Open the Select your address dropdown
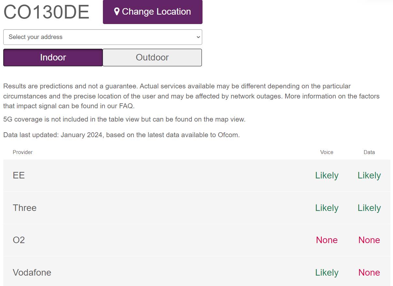This screenshot has width=393, height=286. 103,37
